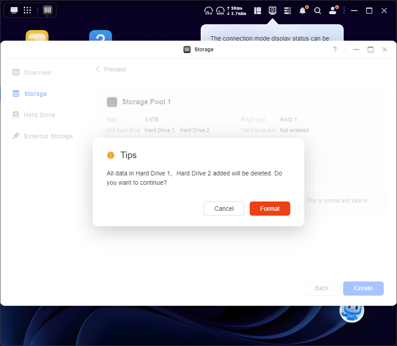Go to the Hard Drive section

(39, 115)
